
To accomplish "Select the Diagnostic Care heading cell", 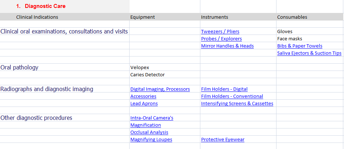I will coord(45,6).
